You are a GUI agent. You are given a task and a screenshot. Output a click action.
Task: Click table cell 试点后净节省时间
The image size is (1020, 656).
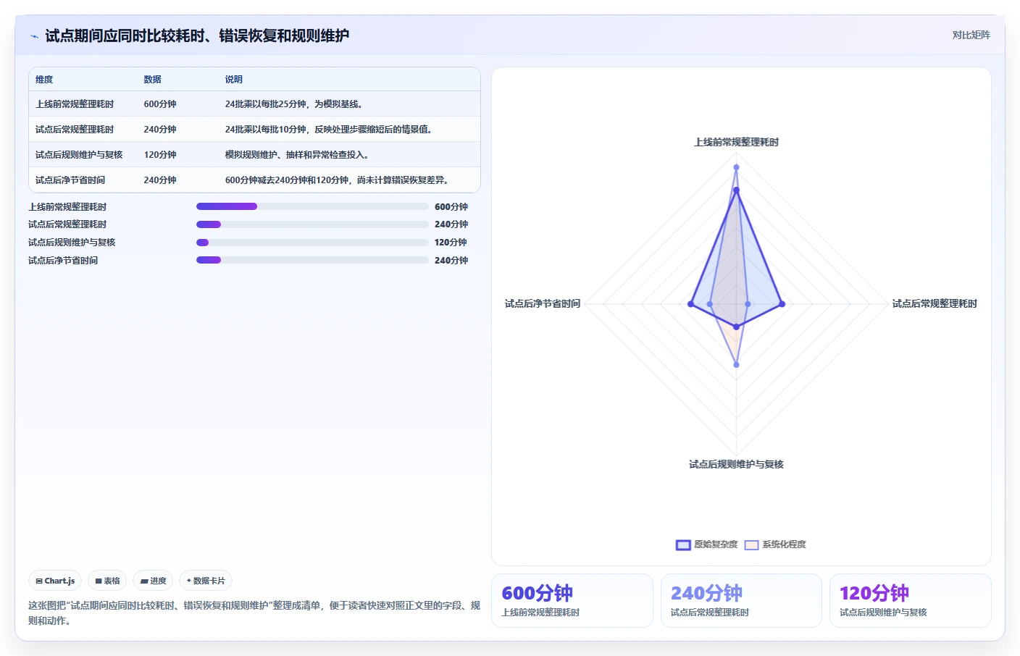(x=70, y=180)
